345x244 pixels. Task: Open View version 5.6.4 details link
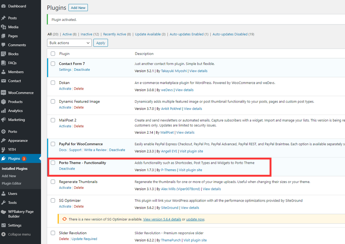tap(162, 219)
